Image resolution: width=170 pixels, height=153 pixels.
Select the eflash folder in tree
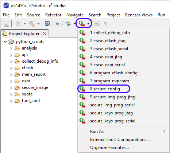point(27,68)
